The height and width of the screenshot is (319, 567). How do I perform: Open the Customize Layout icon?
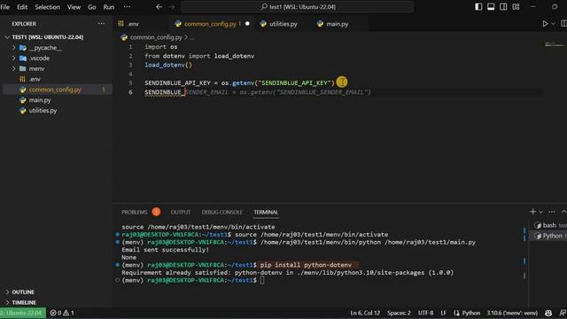coord(516,7)
